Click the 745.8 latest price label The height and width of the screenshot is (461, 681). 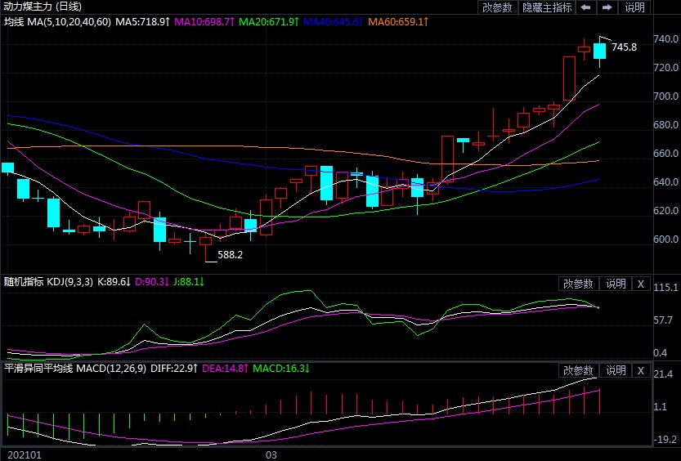coord(624,47)
